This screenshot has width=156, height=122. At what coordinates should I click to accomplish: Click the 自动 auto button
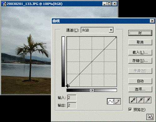[140, 81]
